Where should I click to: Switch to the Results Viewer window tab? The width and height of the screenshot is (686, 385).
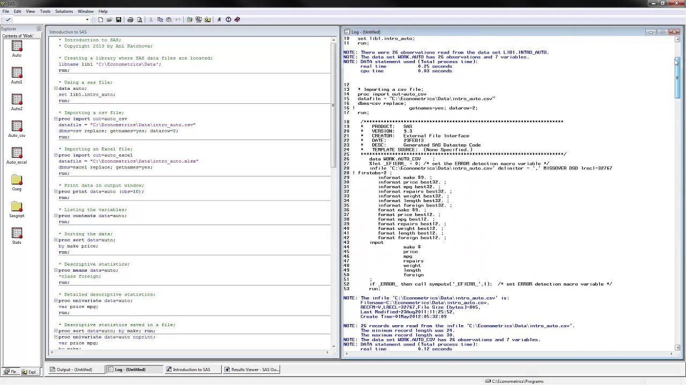251,369
